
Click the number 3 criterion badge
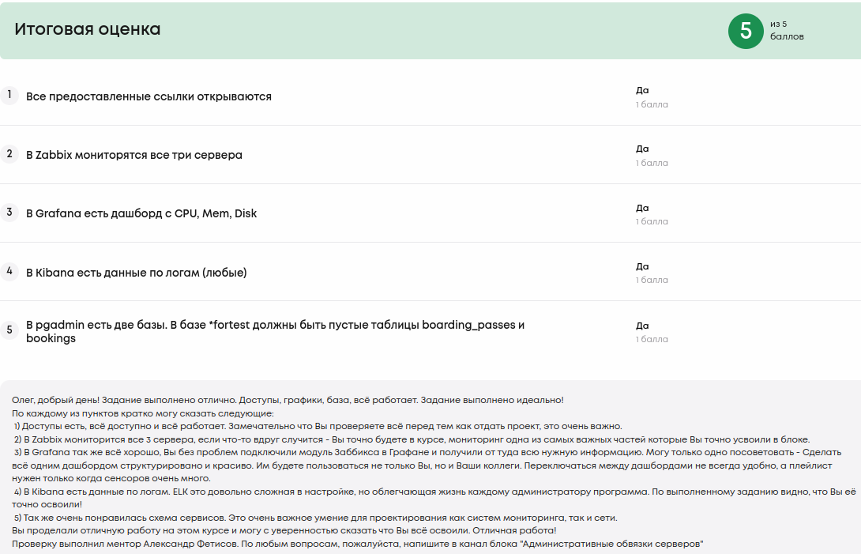point(9,213)
